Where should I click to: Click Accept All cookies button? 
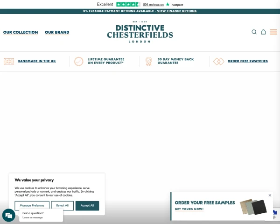pyautogui.click(x=87, y=206)
